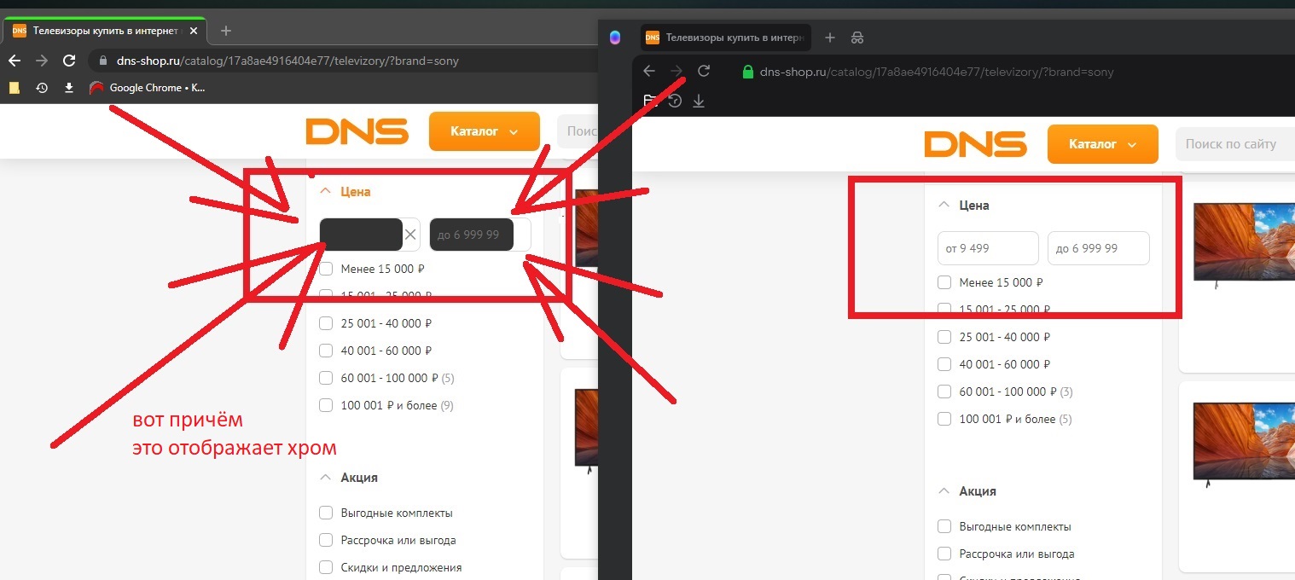Go back in right browser window
Screen dimensions: 1295x580
tap(649, 72)
